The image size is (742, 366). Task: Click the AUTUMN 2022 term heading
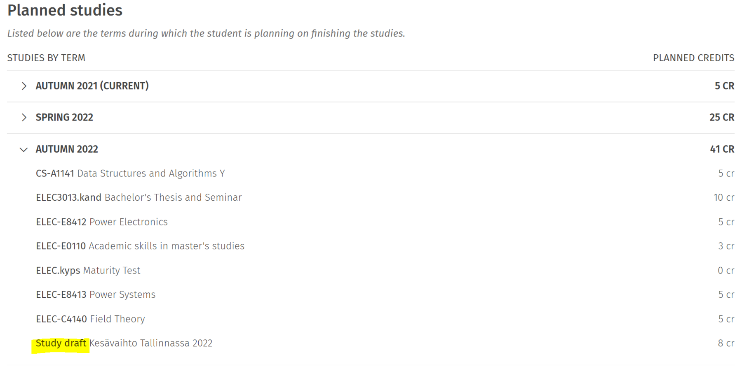tap(67, 149)
